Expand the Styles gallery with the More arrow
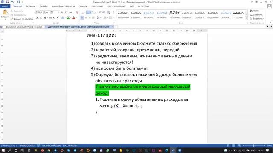Viewport: 273px width, 153px height. (x=247, y=18)
